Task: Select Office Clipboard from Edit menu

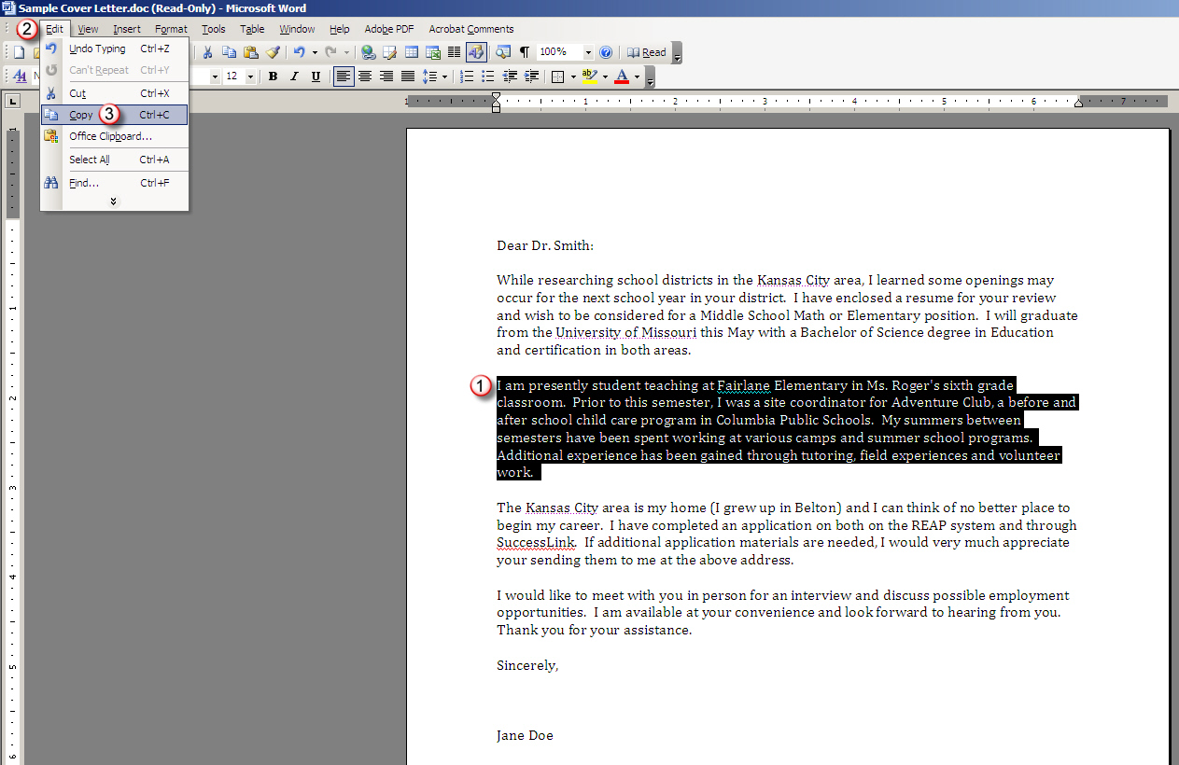Action: [110, 136]
